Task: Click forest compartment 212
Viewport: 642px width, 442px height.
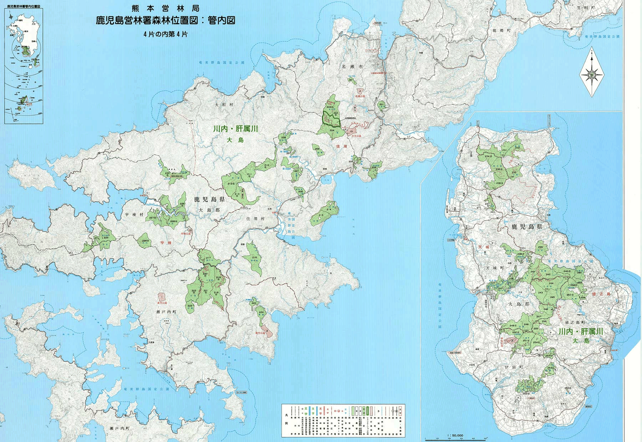Action: 231,183
